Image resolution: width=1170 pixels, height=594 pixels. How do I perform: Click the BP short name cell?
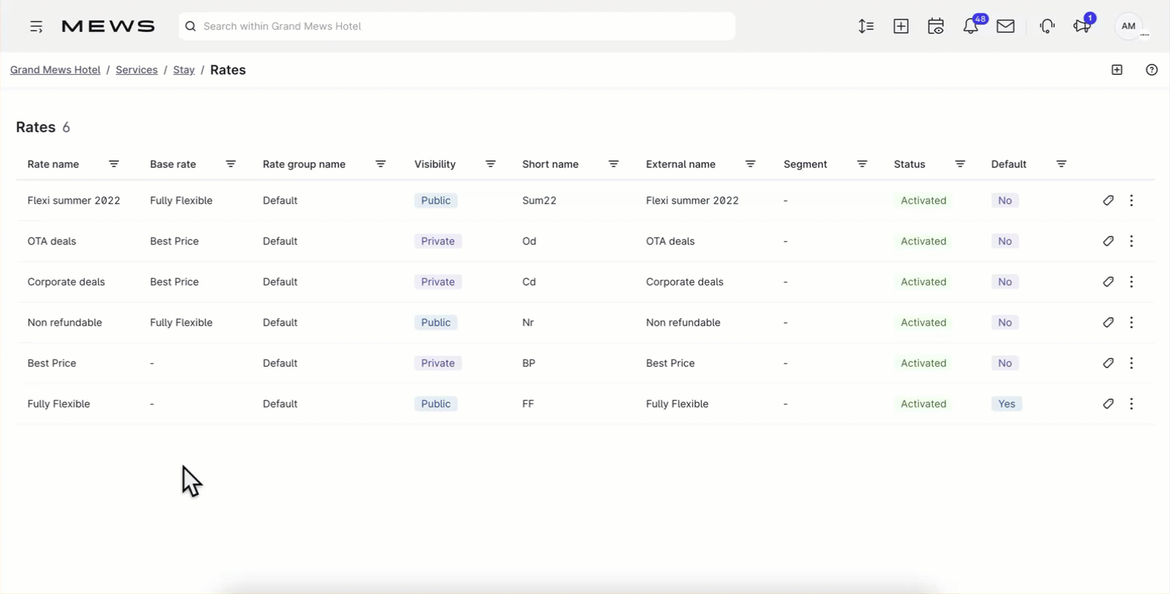[x=528, y=363]
